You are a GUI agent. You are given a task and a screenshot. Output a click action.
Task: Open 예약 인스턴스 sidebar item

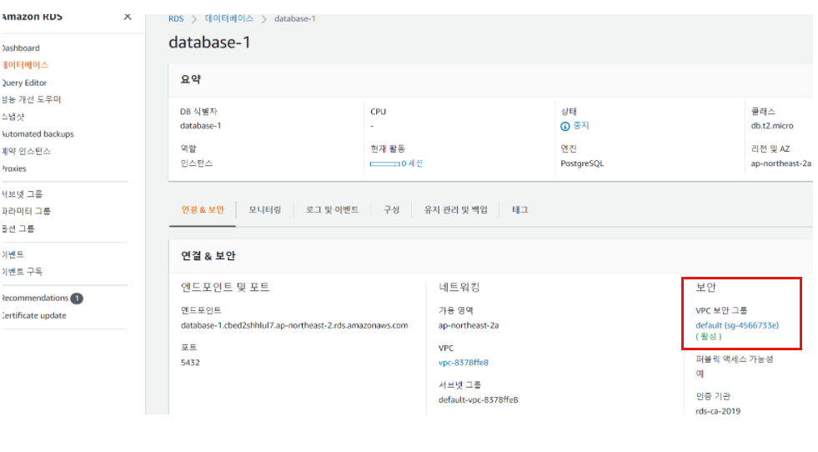pos(26,152)
